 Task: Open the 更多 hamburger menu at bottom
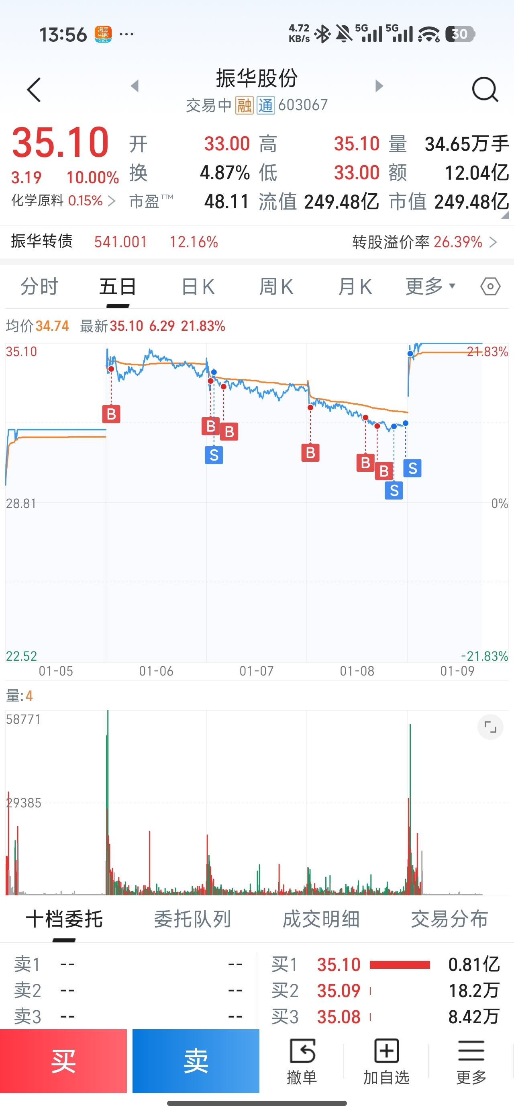[x=471, y=1061]
